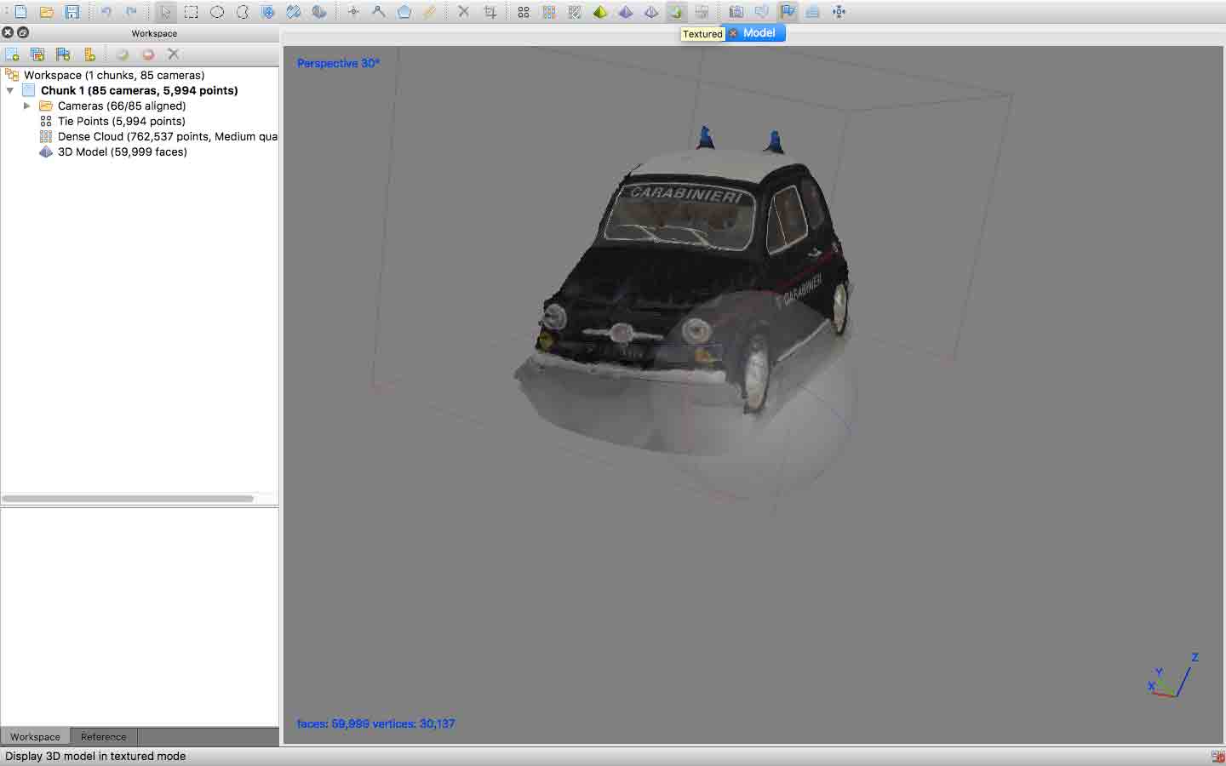Viewport: 1226px width, 766px height.
Task: Toggle the speech-bubble labels icon in the toolbar
Action: coord(762,12)
